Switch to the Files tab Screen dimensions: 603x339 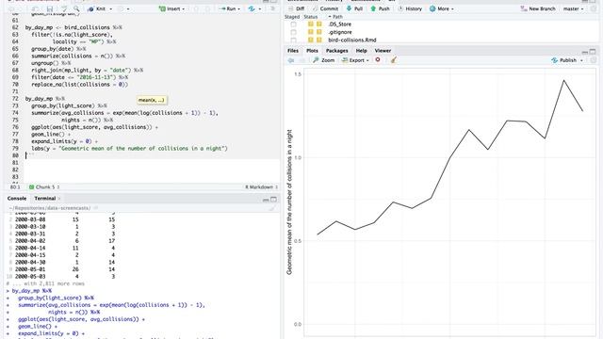click(293, 51)
